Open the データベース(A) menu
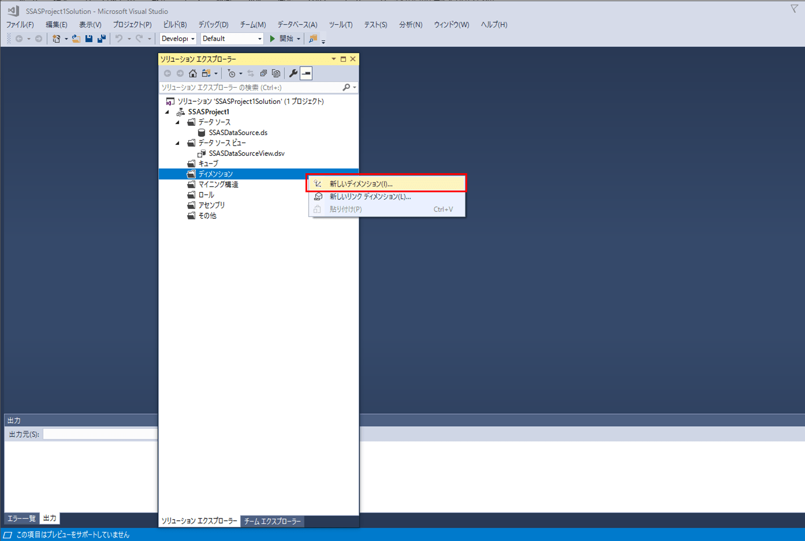The height and width of the screenshot is (541, 805). [x=297, y=25]
